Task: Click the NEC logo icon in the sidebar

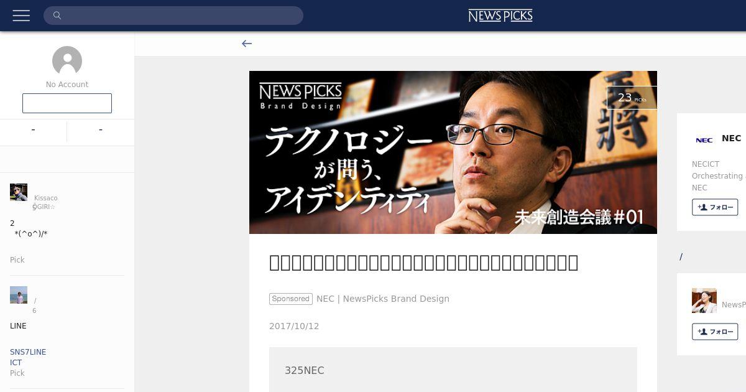Action: pos(704,140)
